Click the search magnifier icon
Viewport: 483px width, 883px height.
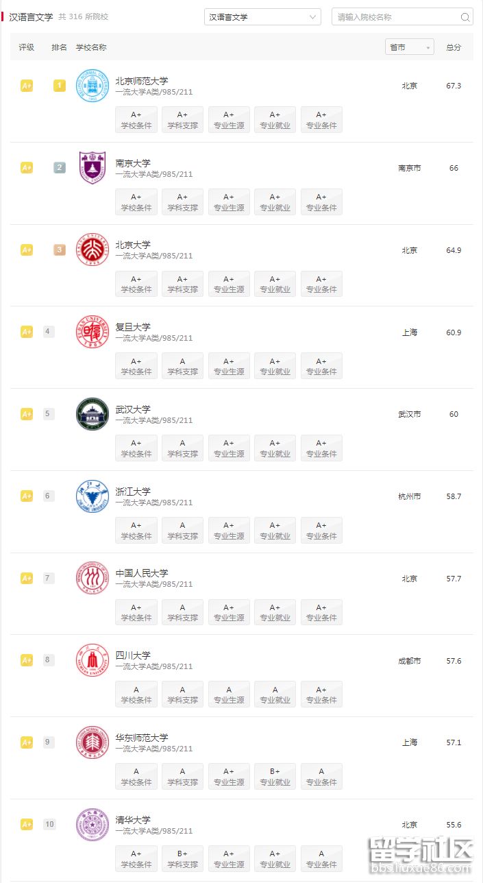[465, 17]
